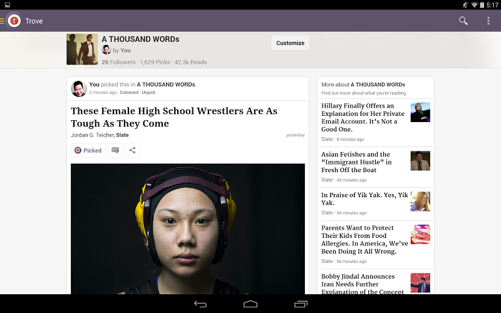Tap the A THOUSAND WORDS trove cover image
Image resolution: width=501 pixels, height=313 pixels.
[82, 49]
